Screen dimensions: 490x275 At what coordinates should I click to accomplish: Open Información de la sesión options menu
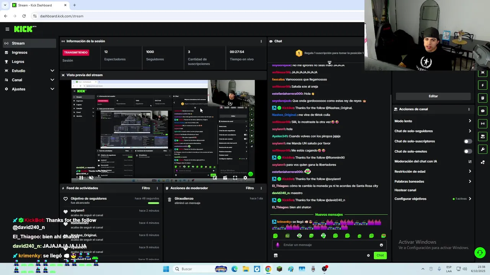click(261, 41)
